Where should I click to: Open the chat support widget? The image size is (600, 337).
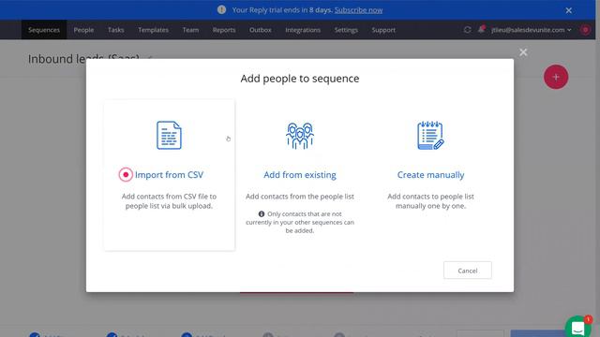pyautogui.click(x=577, y=327)
